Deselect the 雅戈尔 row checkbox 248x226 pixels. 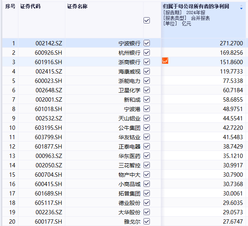click(147, 221)
